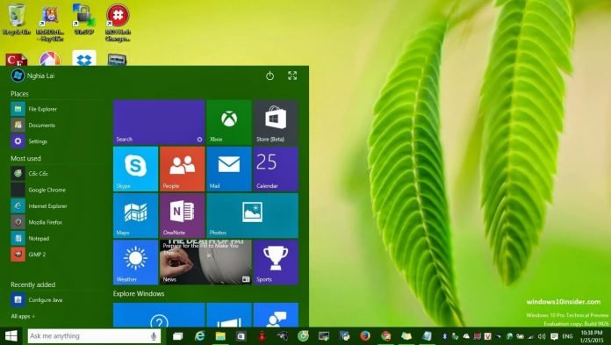Open File Explorer under Places
Viewport: 611px width, 345px height.
click(x=34, y=109)
